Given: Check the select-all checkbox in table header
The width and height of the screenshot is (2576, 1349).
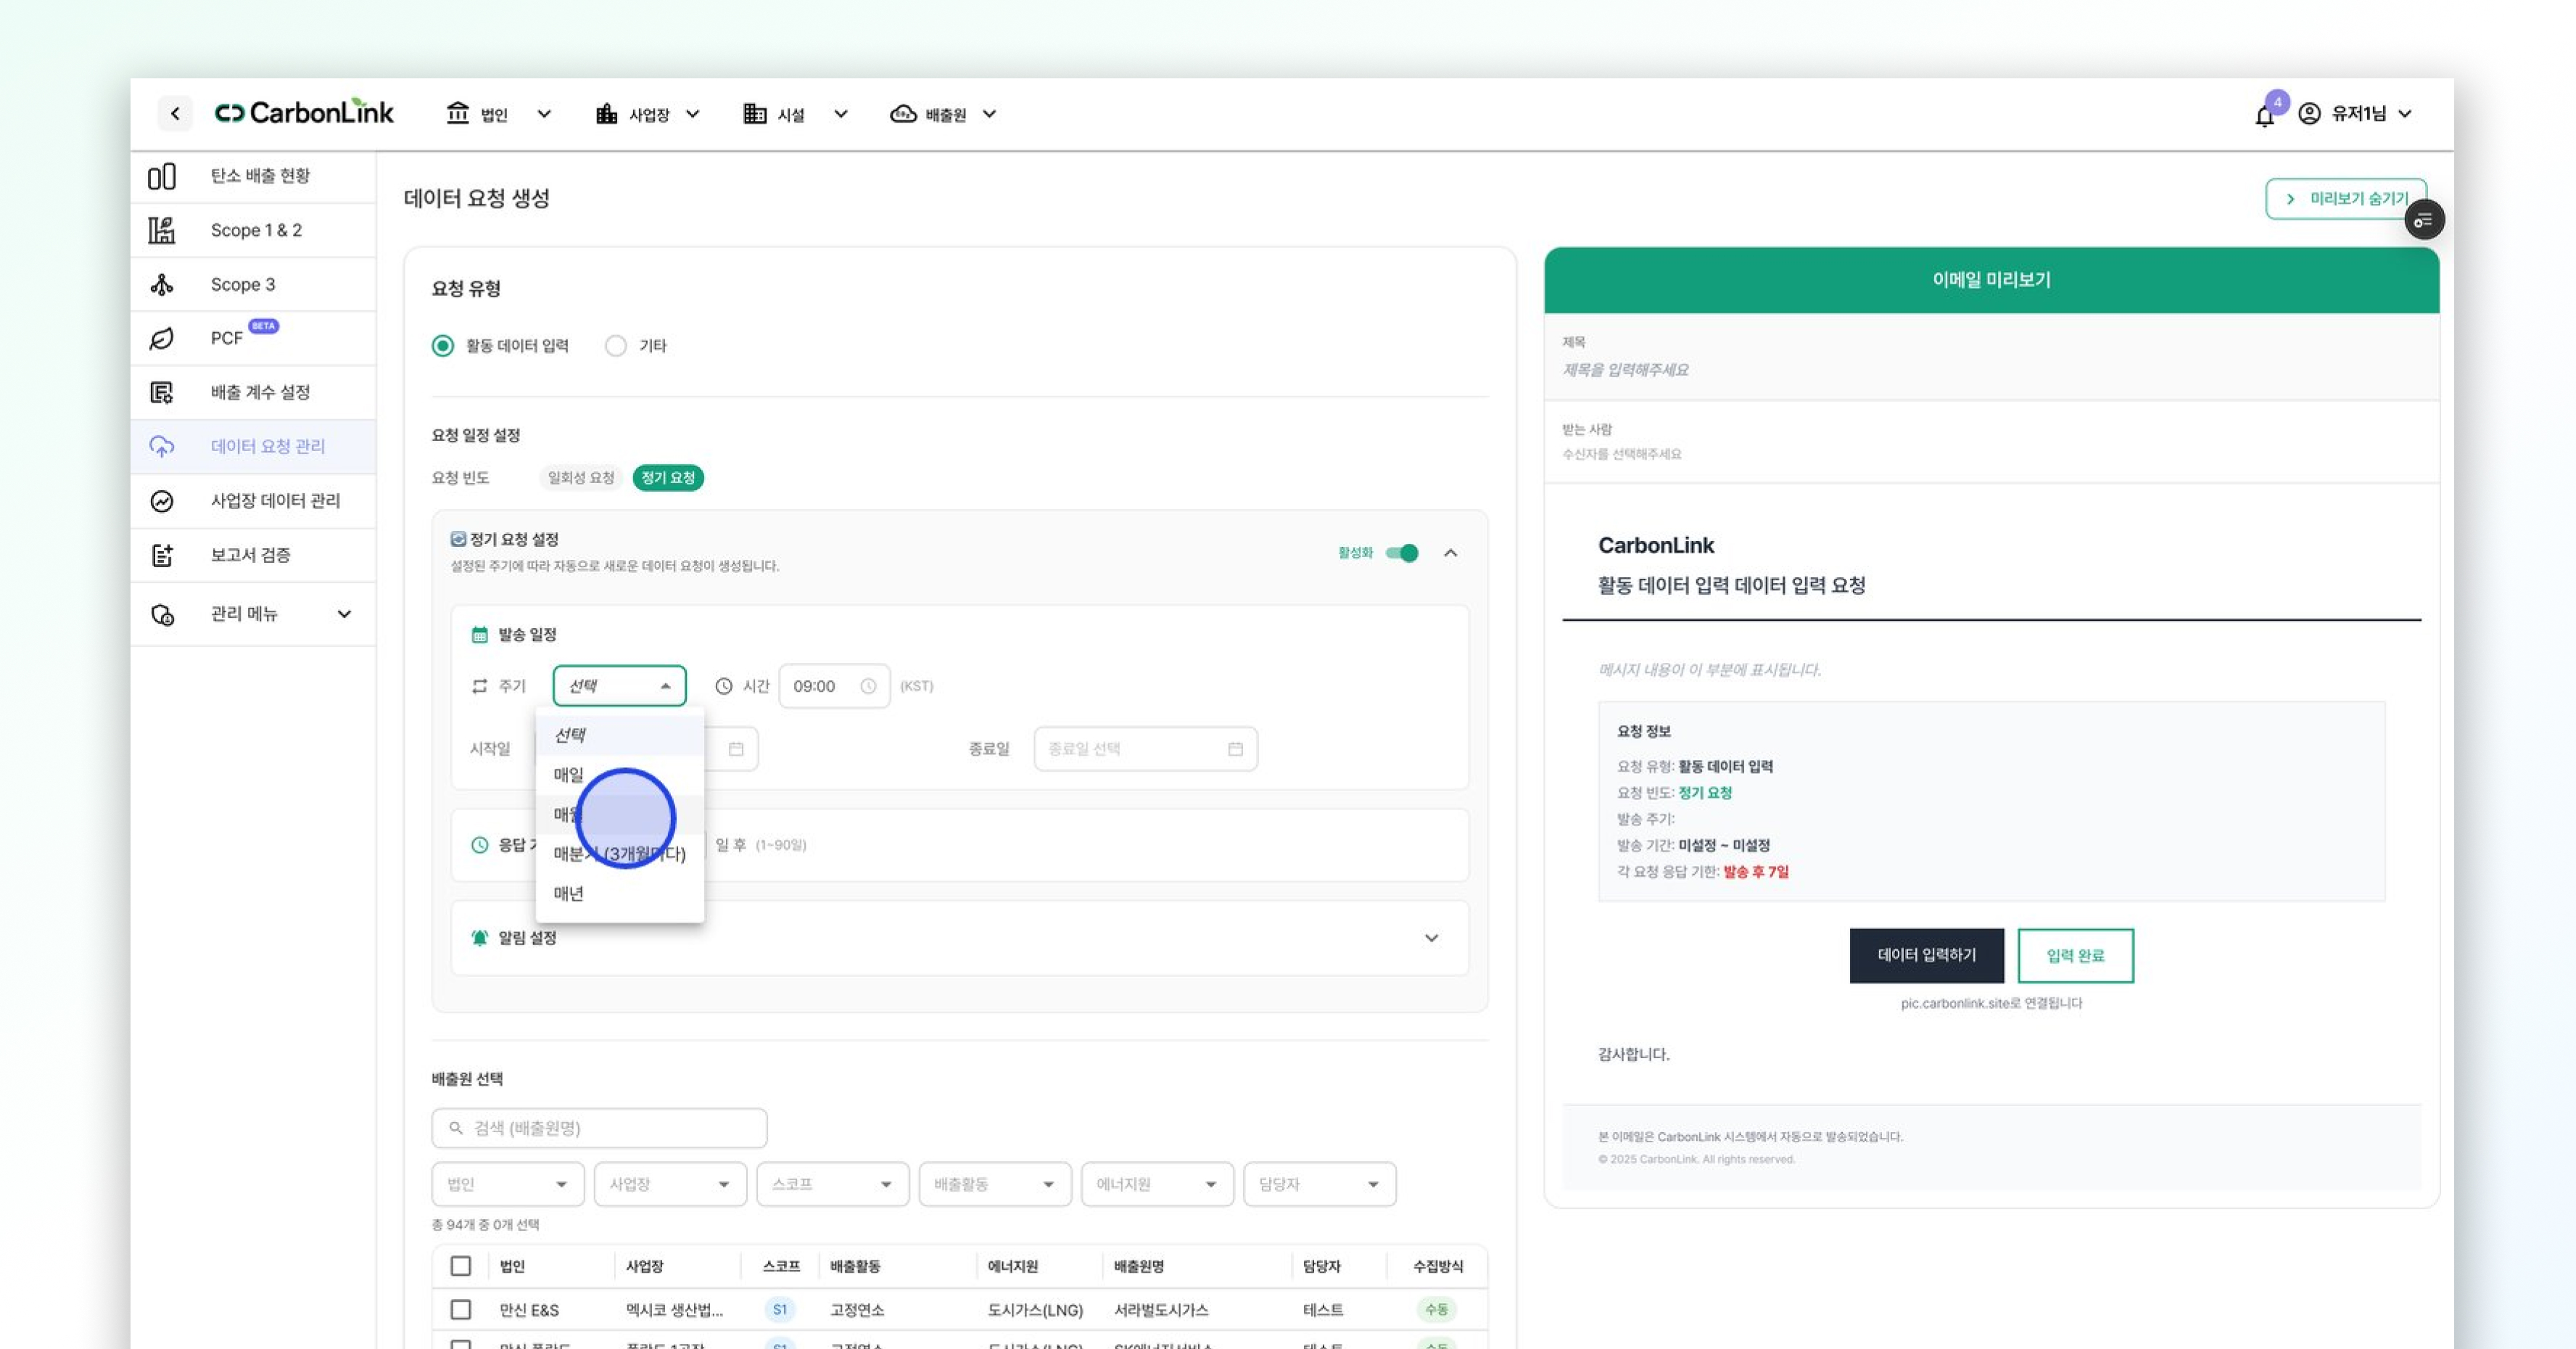Looking at the screenshot, I should [461, 1266].
